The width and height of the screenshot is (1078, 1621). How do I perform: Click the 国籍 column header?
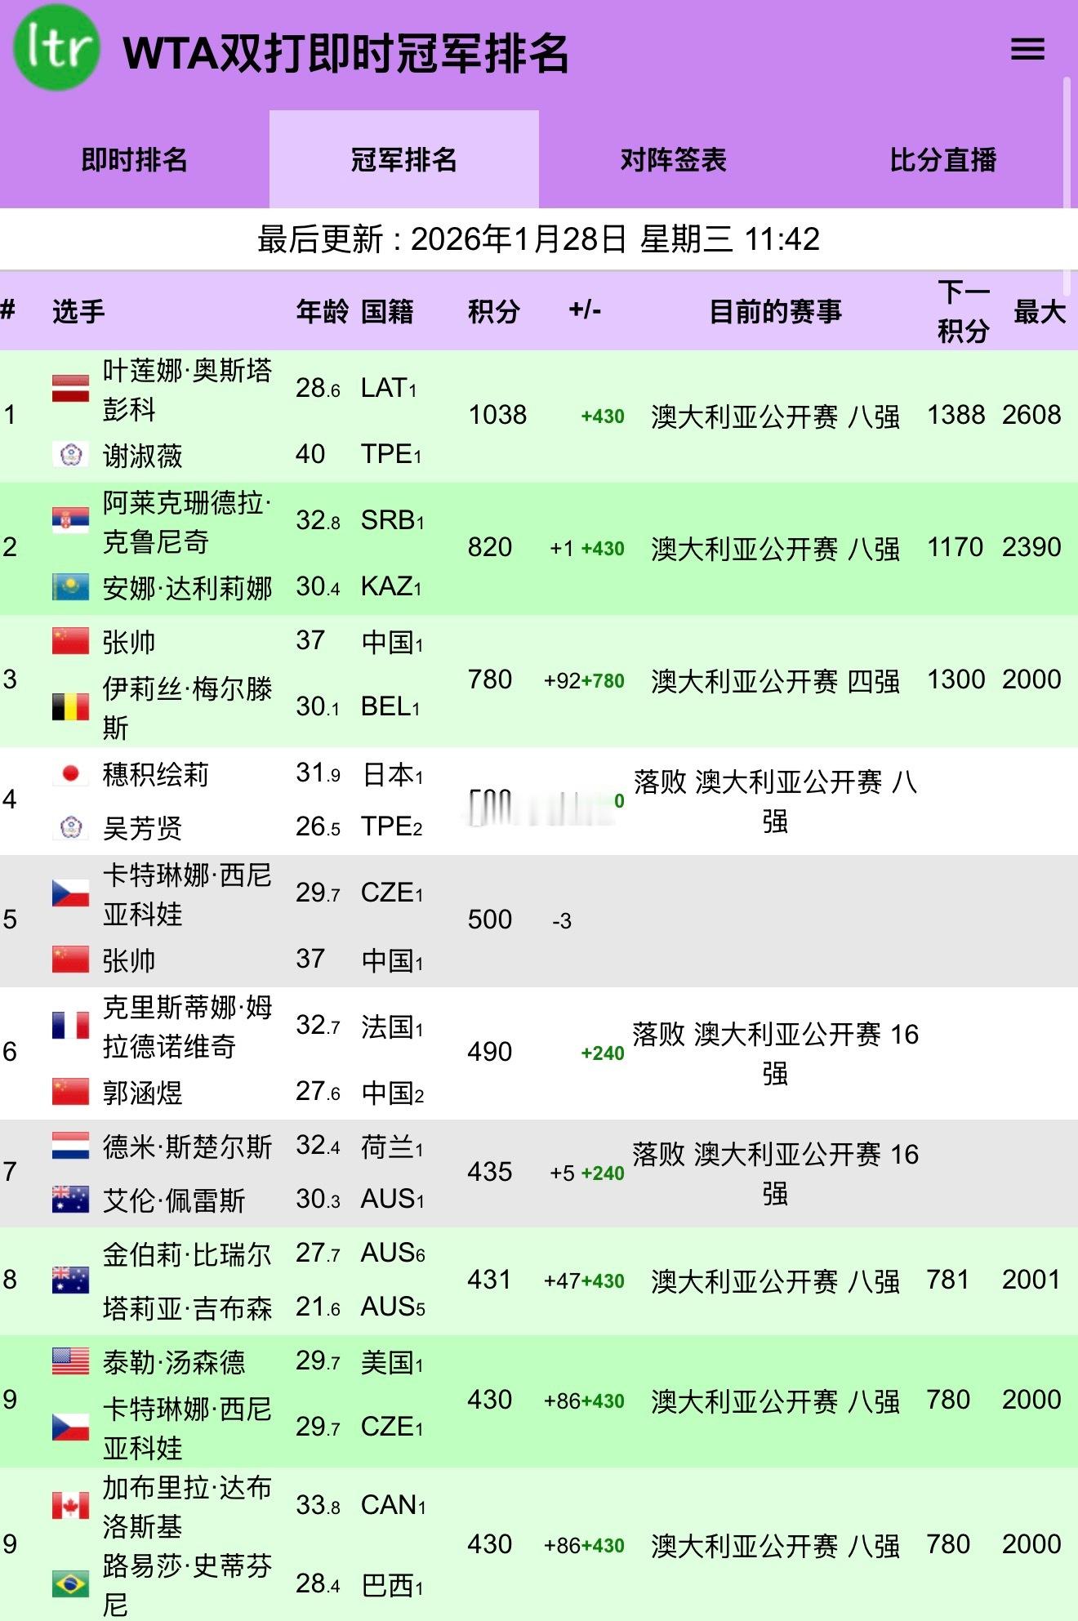[387, 311]
